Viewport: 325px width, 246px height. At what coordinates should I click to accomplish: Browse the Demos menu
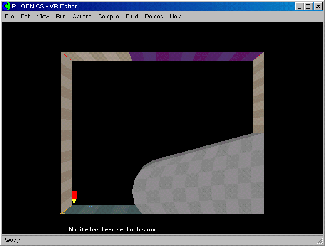point(154,17)
